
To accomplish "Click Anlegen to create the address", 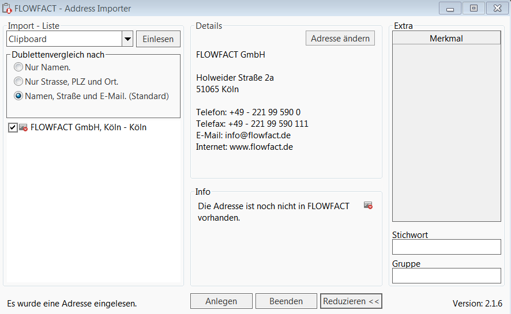I will 221,301.
